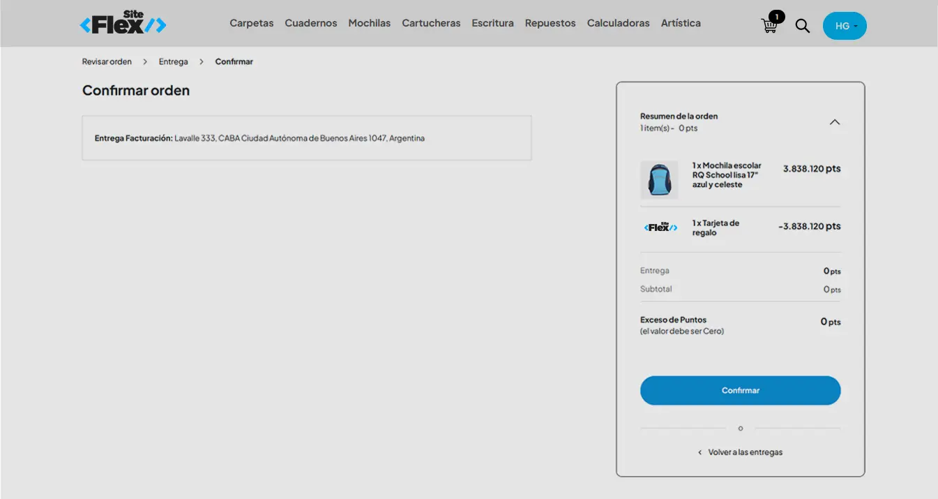The width and height of the screenshot is (938, 499).
Task: Open the shopping cart icon
Action: pos(769,26)
